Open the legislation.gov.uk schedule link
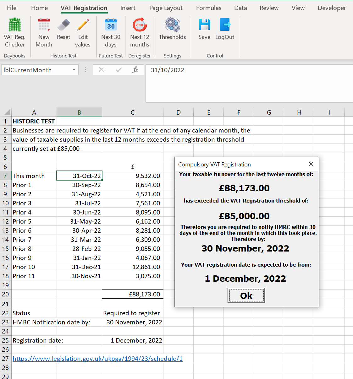 click(97, 359)
